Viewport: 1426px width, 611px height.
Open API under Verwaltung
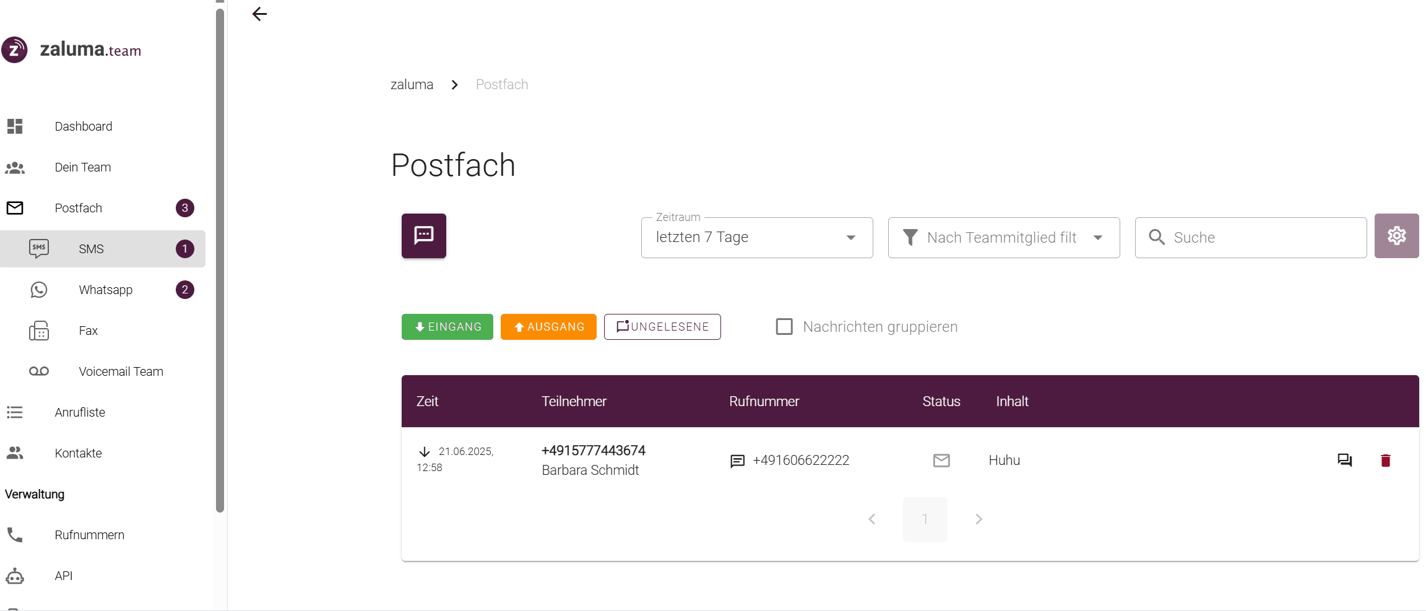pyautogui.click(x=103, y=576)
